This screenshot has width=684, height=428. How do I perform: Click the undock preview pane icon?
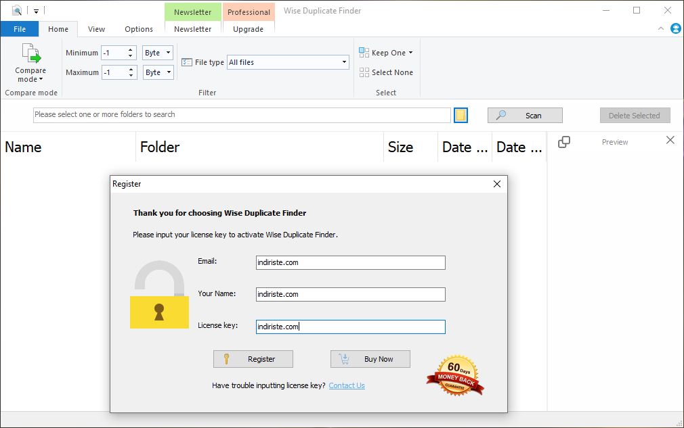click(564, 142)
